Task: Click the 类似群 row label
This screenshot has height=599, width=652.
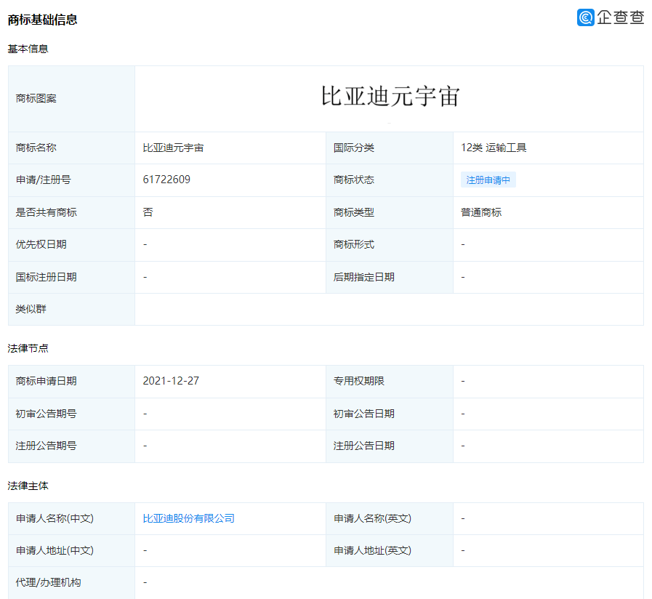Action: (31, 309)
